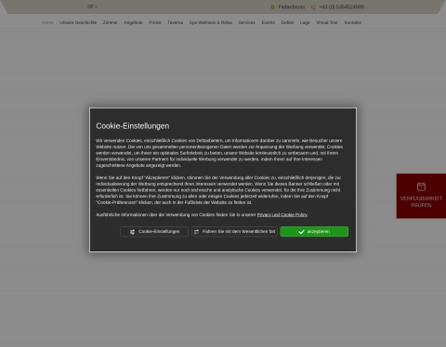Click the sliders icon in Cookie-Einstellungen button
Screen dimensions: 446x347
132,232
